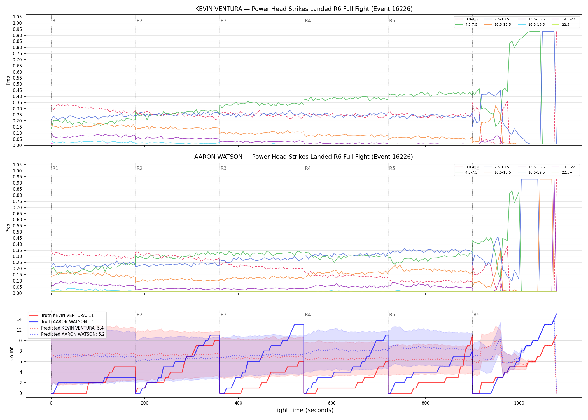Image resolution: width=588 pixels, height=420 pixels.
Task: Click the R5 round marker in Watson chart
Action: point(392,168)
